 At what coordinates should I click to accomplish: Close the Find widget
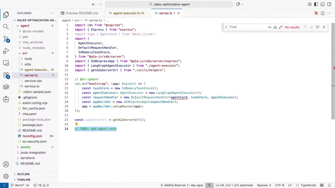[324, 27]
